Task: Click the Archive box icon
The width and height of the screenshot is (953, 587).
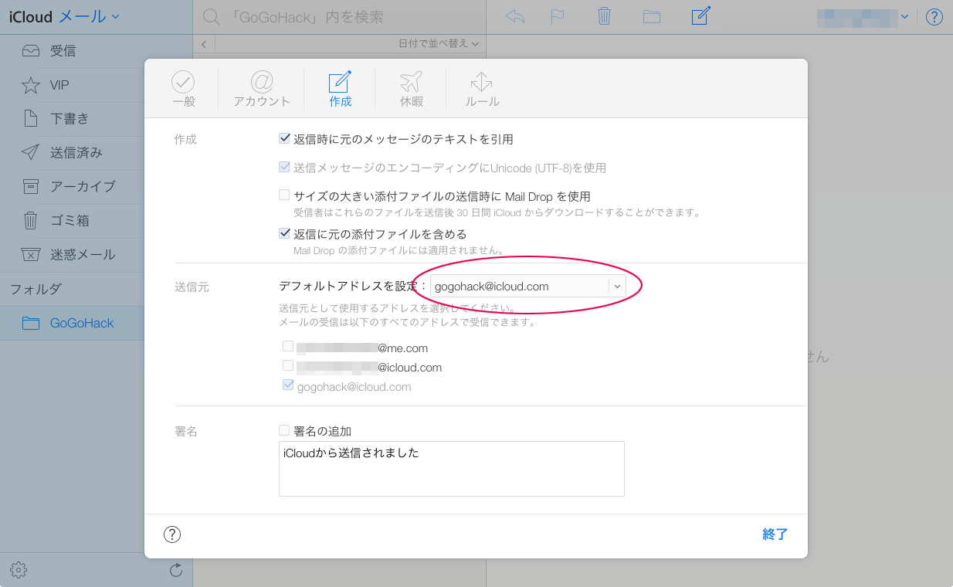Action: 31,187
